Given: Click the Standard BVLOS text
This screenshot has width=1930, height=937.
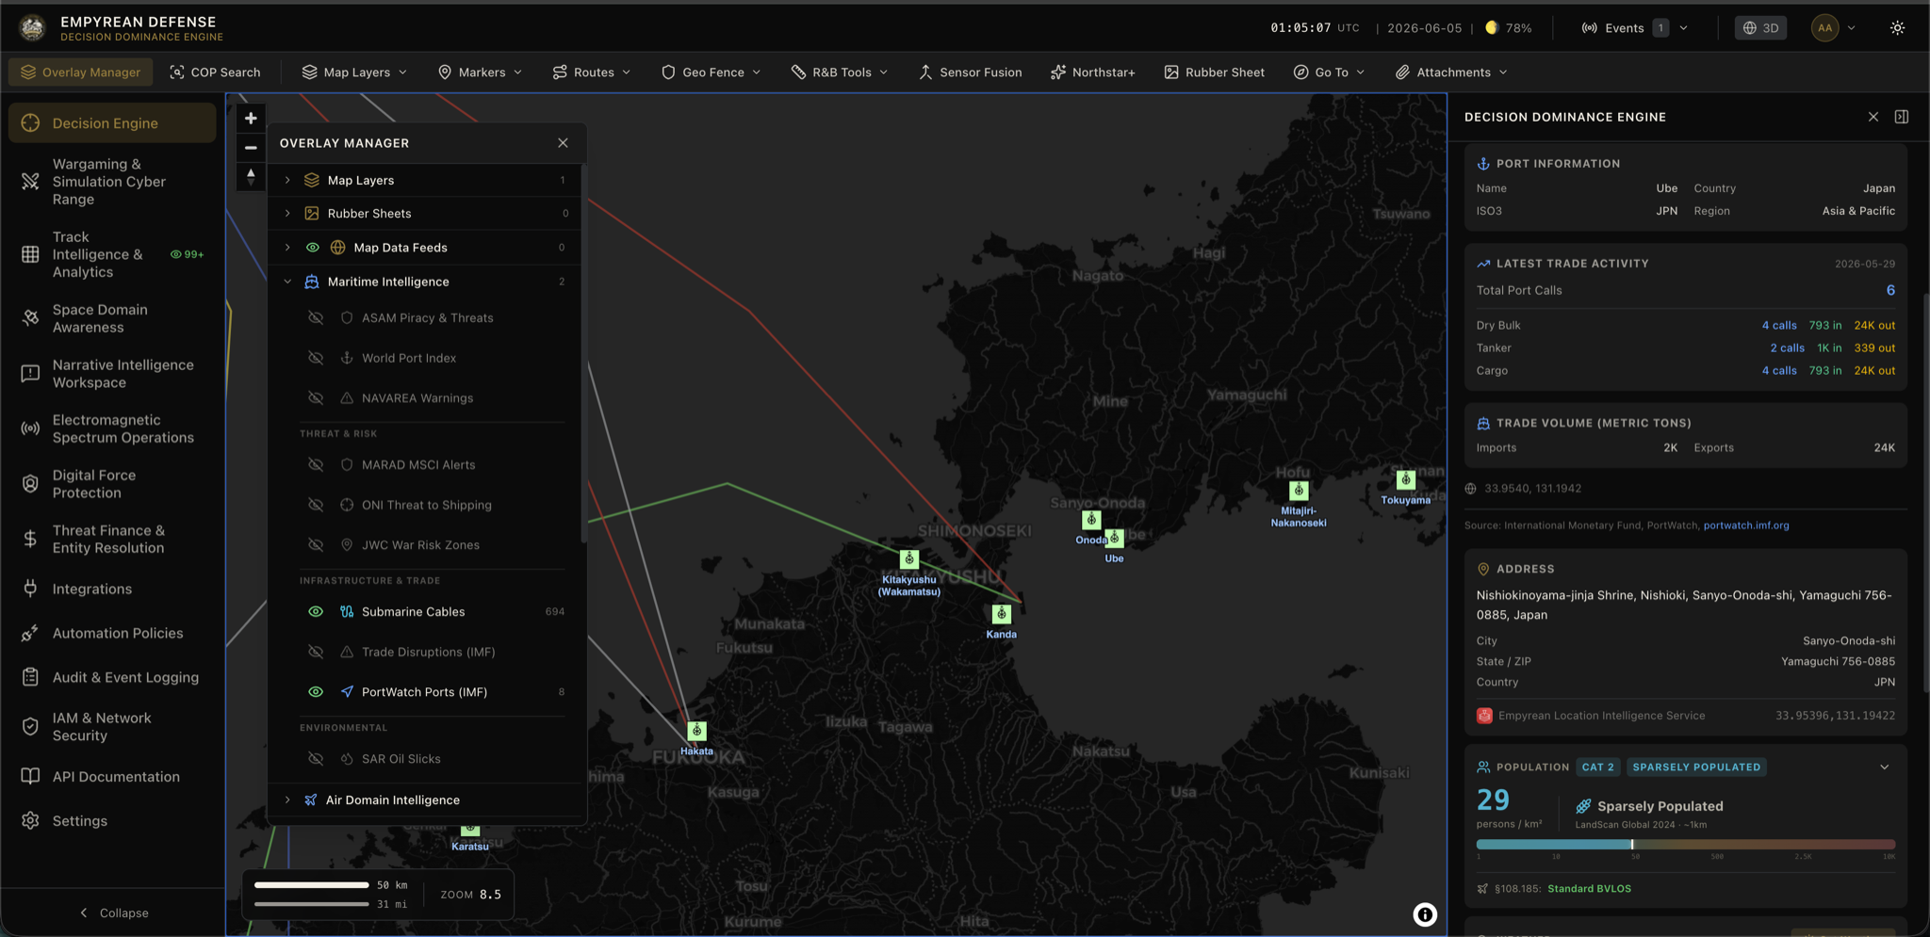Looking at the screenshot, I should coord(1589,889).
